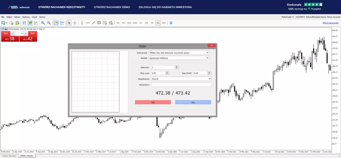Toggle chart shift from right border

[x=62, y=23]
